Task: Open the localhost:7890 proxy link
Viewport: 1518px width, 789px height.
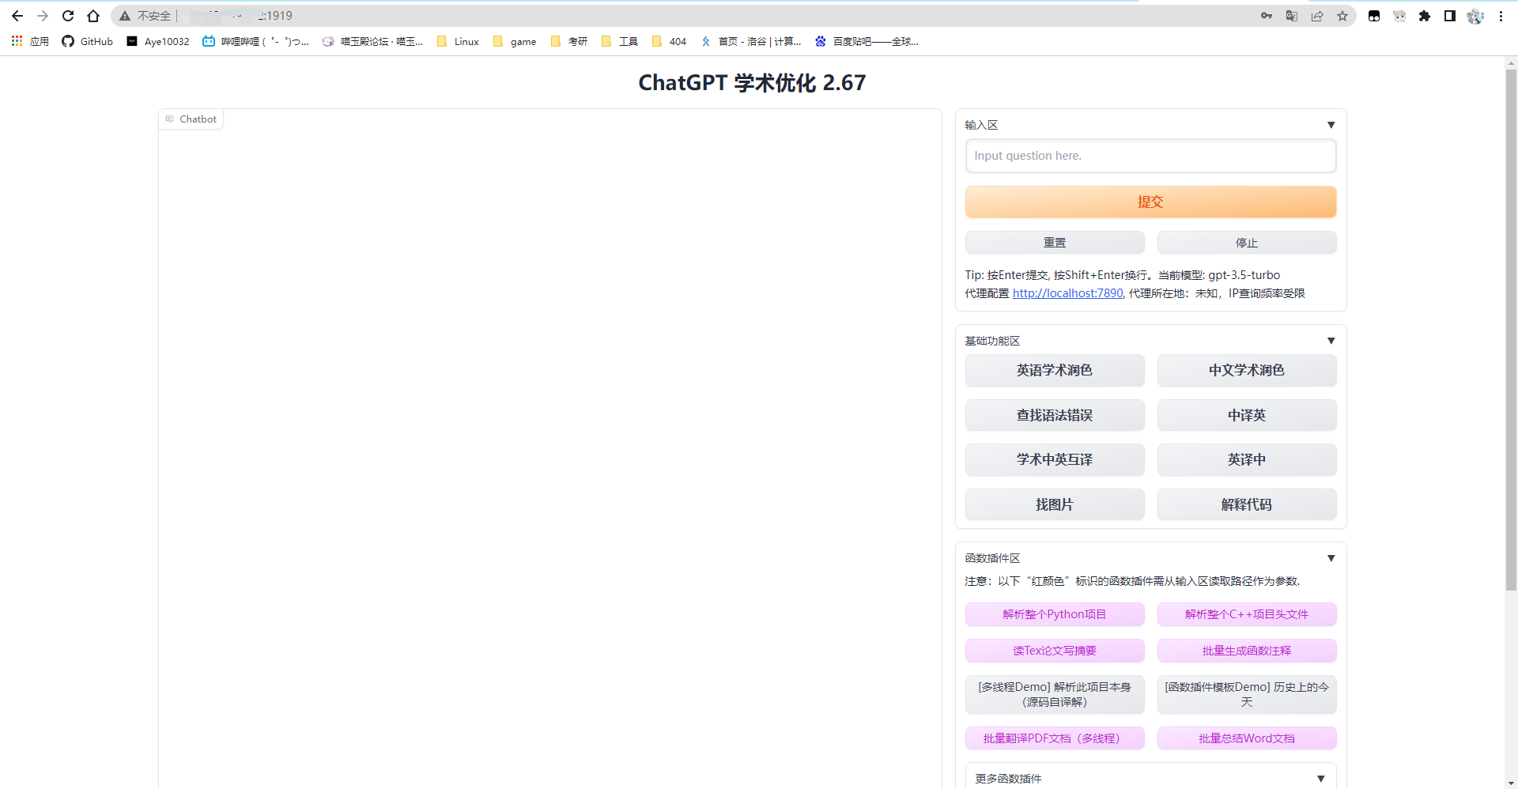Action: [x=1067, y=293]
